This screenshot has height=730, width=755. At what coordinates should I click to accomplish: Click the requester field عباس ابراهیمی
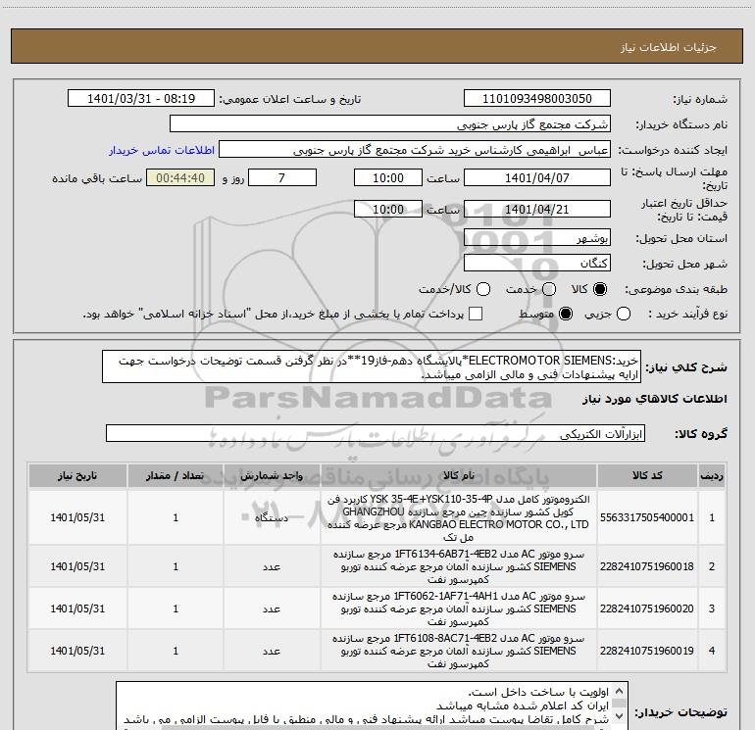pyautogui.click(x=415, y=150)
